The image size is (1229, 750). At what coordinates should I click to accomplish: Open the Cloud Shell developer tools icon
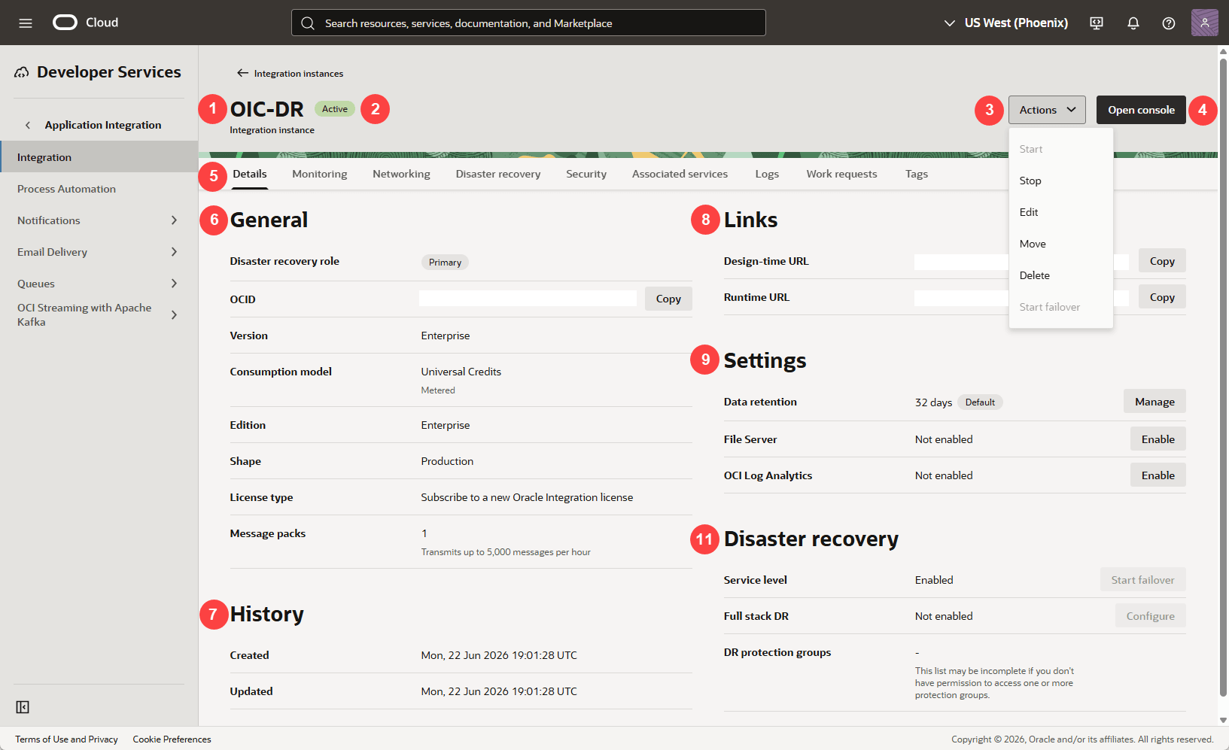pos(1097,23)
